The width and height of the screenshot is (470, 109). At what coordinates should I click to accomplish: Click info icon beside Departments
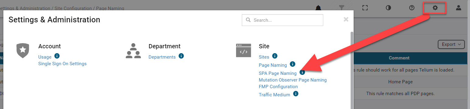181,56
